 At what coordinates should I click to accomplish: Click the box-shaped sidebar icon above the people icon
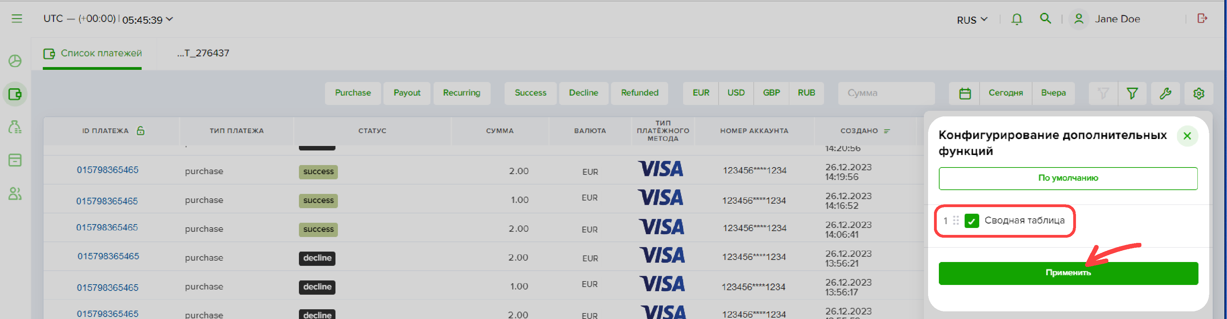click(x=15, y=160)
